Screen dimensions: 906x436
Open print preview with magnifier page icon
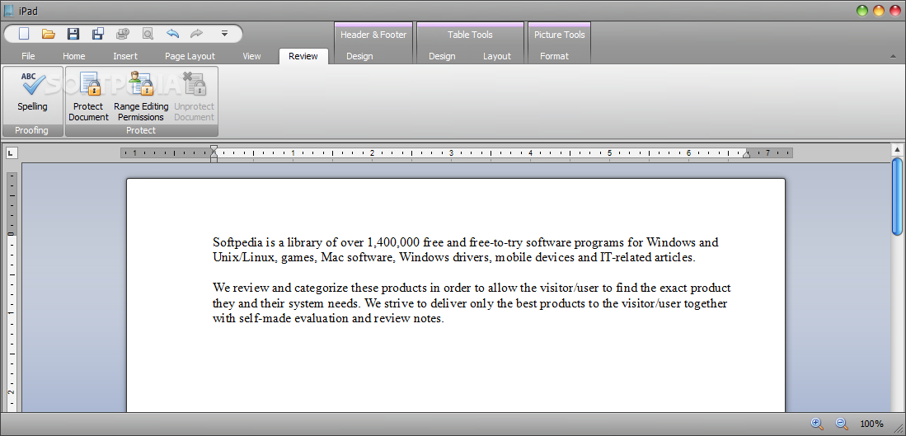click(x=148, y=34)
